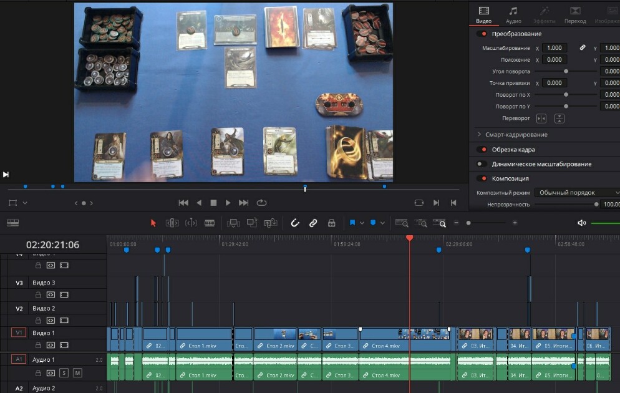Add a marker with the marker icon
Screen dimensions: 620x393
(373, 223)
